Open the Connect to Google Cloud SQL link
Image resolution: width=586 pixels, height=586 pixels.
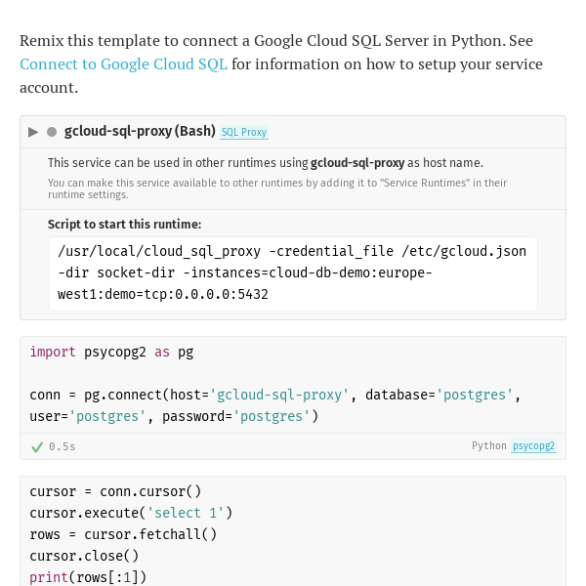click(x=123, y=63)
